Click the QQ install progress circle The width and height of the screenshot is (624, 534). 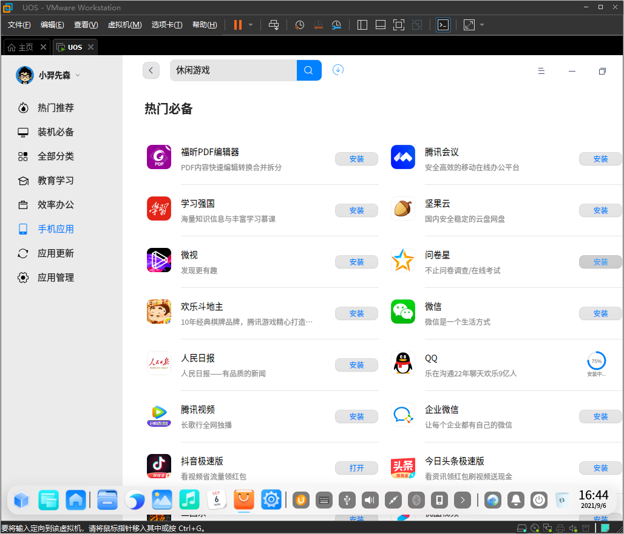click(x=596, y=361)
